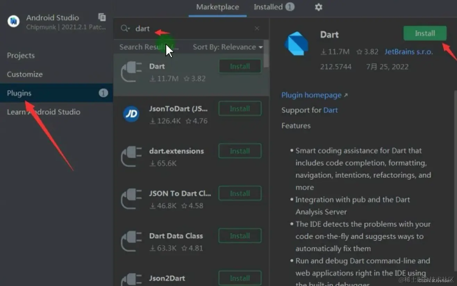Click the JsonToDart JD icon

pyautogui.click(x=131, y=114)
